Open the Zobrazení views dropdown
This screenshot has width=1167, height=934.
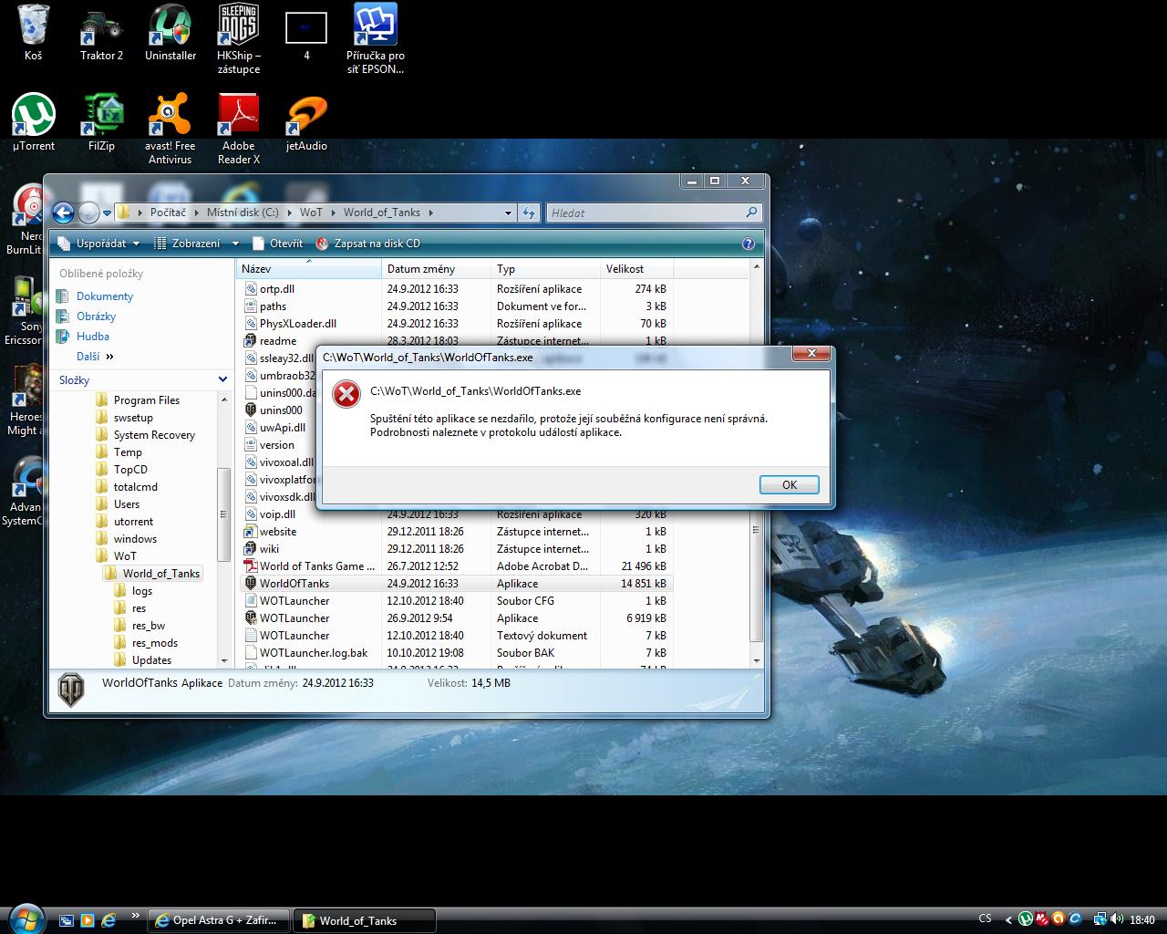pos(196,244)
